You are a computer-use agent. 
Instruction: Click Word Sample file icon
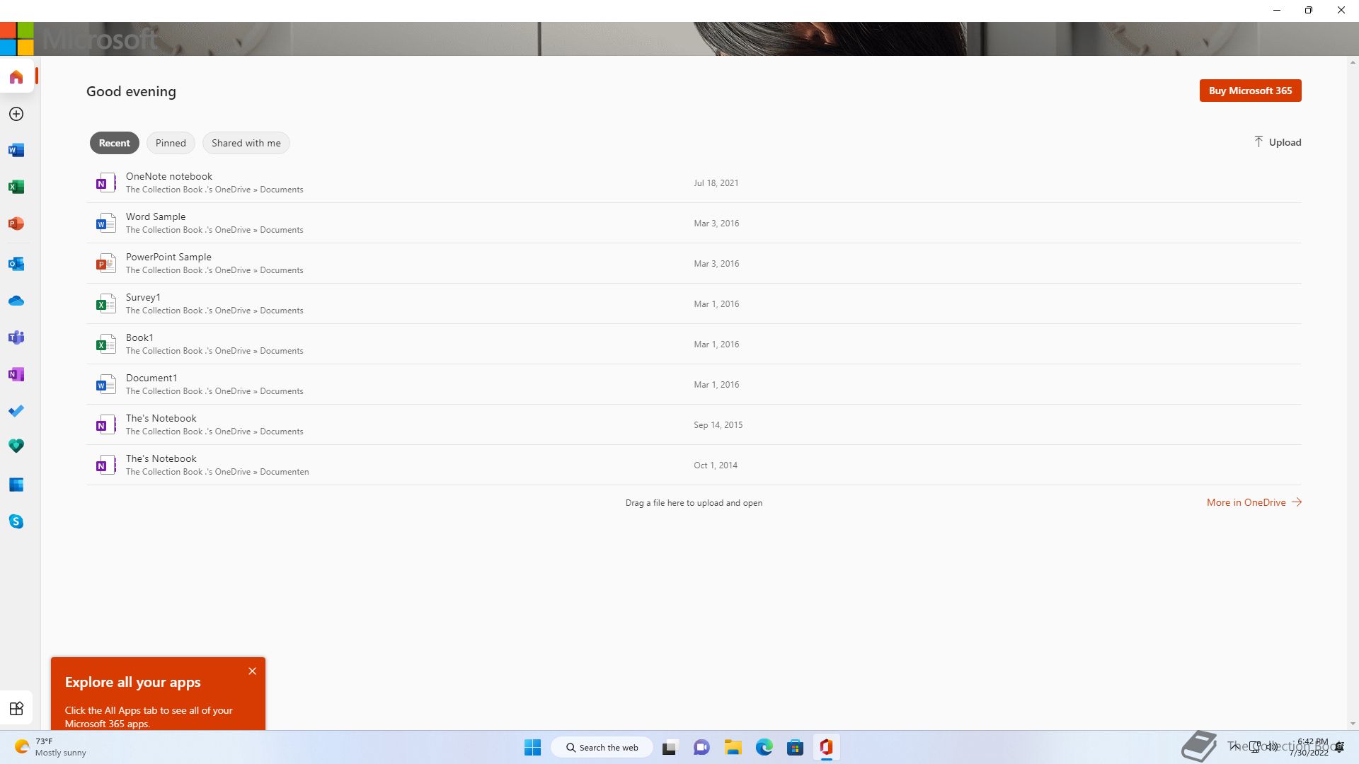coord(105,223)
